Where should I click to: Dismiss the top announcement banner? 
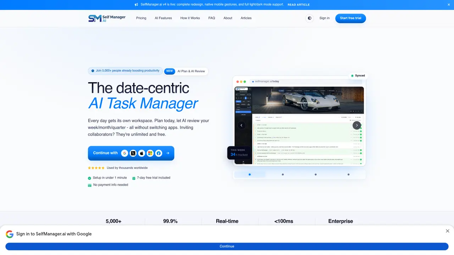(449, 5)
